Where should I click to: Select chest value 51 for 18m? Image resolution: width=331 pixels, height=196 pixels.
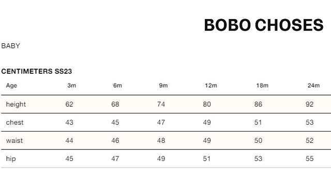(x=258, y=123)
